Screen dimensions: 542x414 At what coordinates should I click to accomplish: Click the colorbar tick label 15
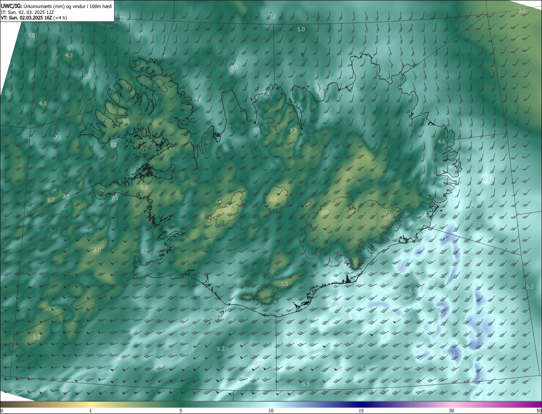[361, 411]
